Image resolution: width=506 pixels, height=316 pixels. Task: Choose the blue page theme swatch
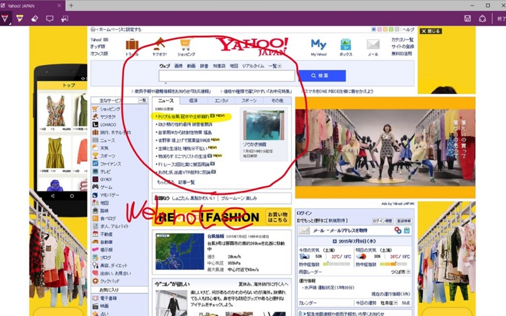374,29
